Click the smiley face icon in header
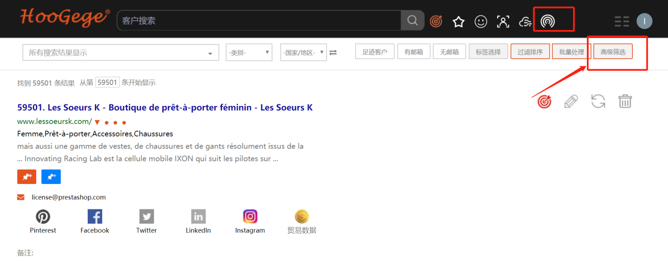The image size is (668, 263). [481, 21]
